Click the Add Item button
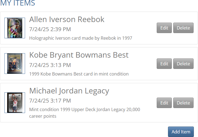Screen dimensions: 198x137 click(181, 132)
